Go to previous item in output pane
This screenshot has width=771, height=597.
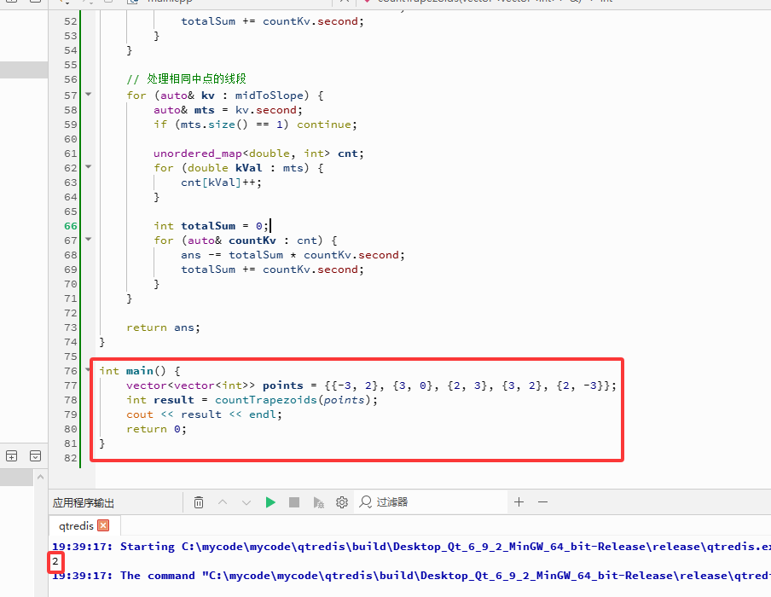pyautogui.click(x=223, y=502)
